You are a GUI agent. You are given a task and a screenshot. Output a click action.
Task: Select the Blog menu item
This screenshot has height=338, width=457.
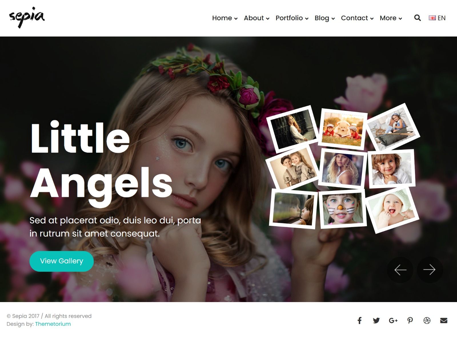click(x=324, y=18)
